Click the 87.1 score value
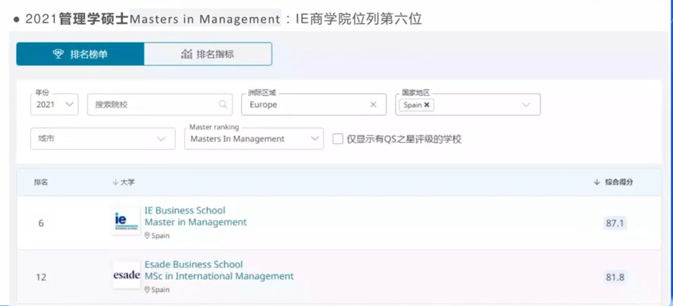673x306 pixels. 614,223
